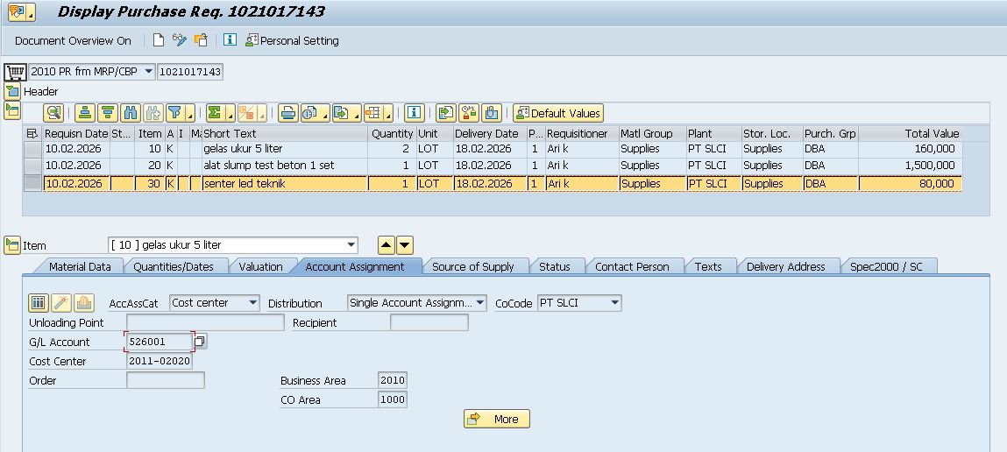
Task: Open the document type PR frm MRP/CBP dropdown
Action: [x=148, y=71]
